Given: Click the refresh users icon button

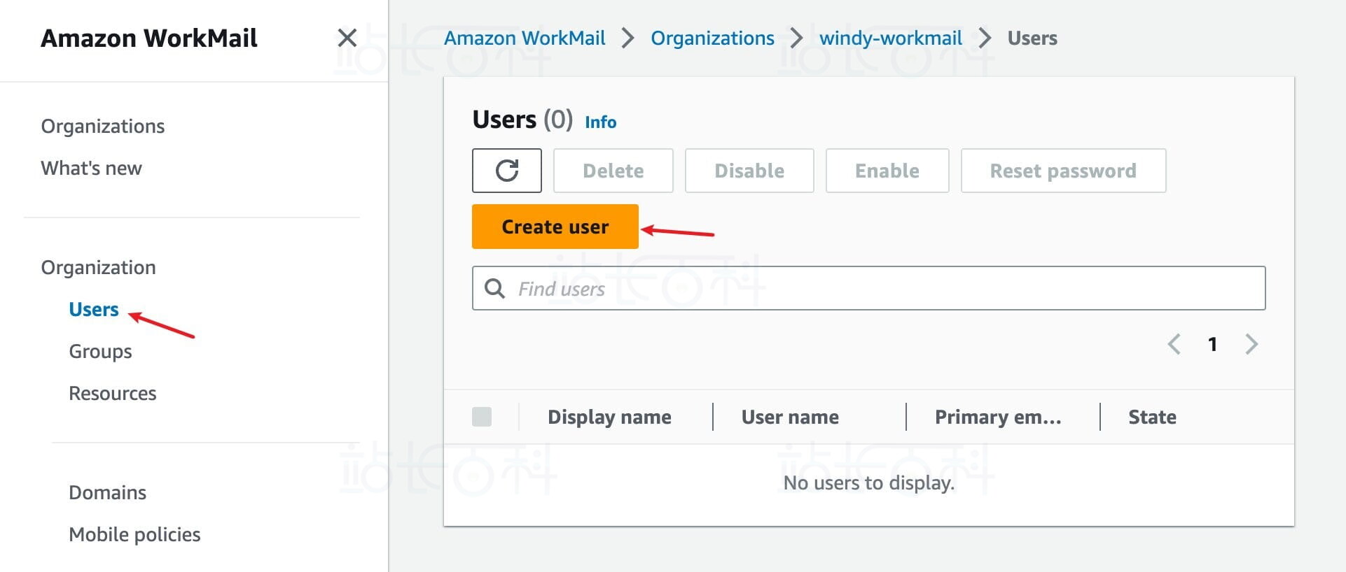Looking at the screenshot, I should tap(506, 171).
